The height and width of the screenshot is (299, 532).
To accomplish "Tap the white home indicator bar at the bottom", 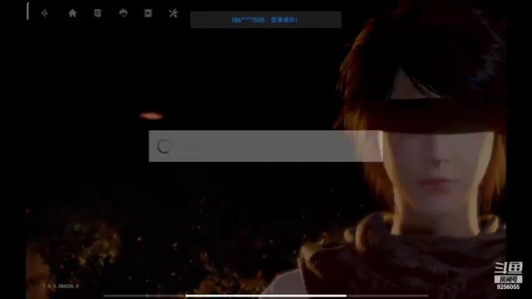I will point(265,296).
